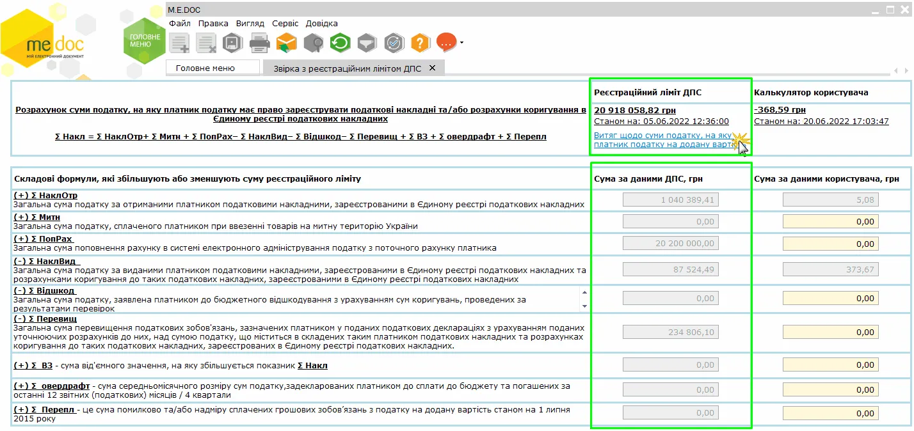The height and width of the screenshot is (431, 914).
Task: Click user amount field for Σ Перепл
Action: coord(831,414)
